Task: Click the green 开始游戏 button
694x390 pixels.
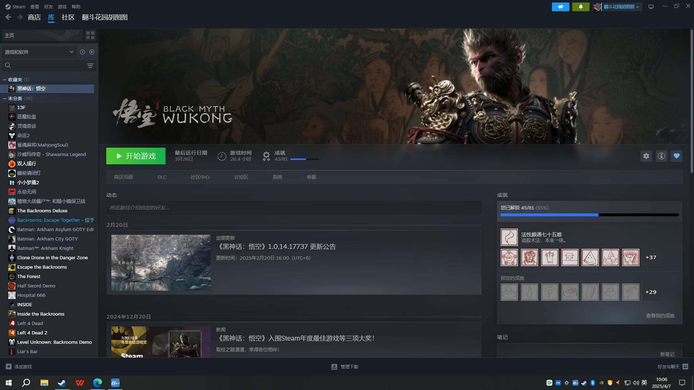Action: (x=136, y=156)
